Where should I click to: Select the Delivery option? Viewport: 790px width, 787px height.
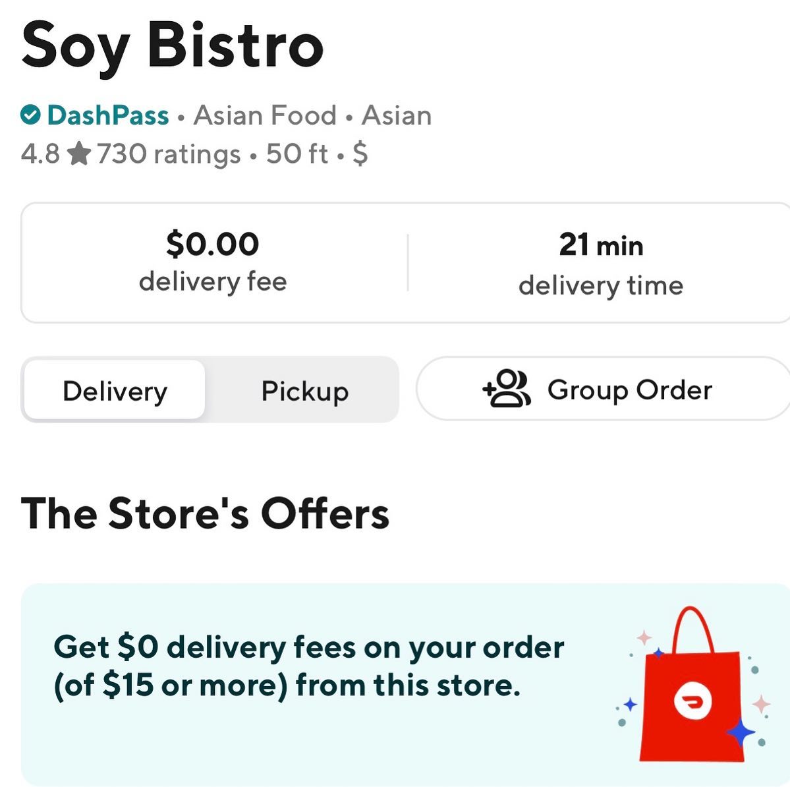[115, 391]
